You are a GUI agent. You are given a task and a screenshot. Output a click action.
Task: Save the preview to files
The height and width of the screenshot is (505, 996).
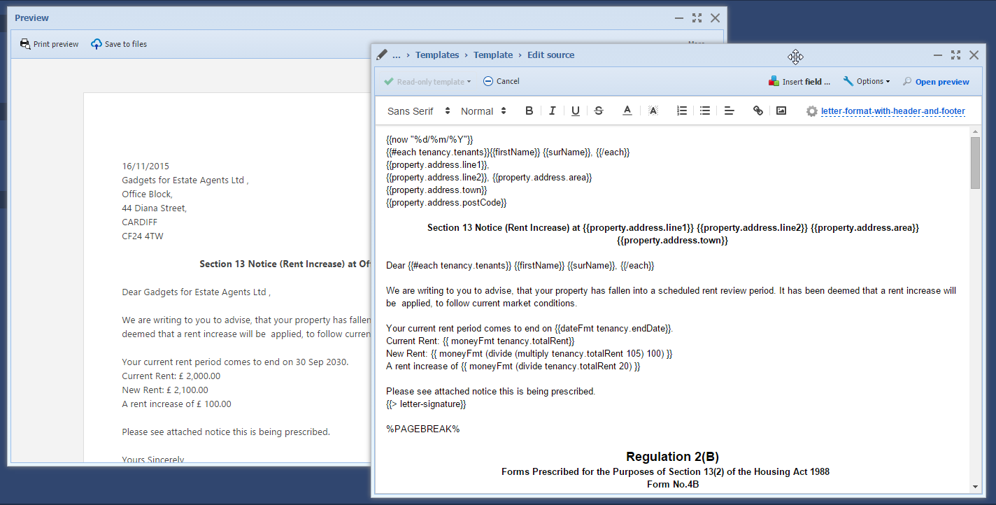[119, 44]
